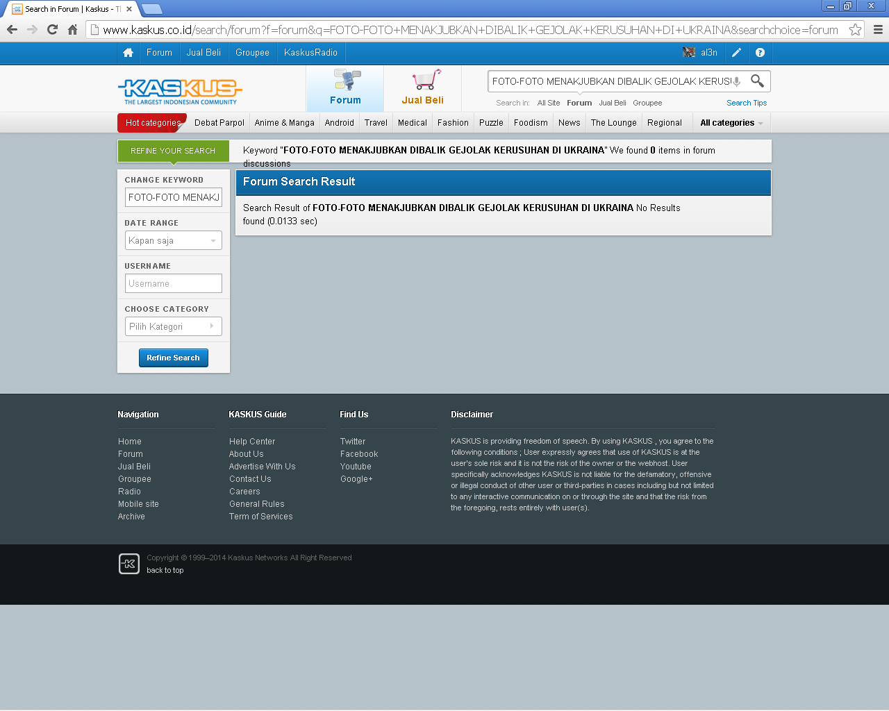This screenshot has width=889, height=711.
Task: Open Forum in top blue menu
Action: pos(159,53)
